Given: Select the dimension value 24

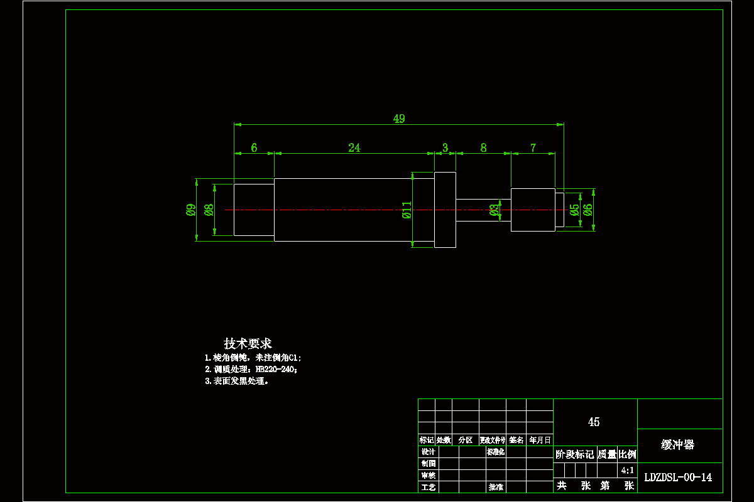Looking at the screenshot, I should pyautogui.click(x=354, y=147).
